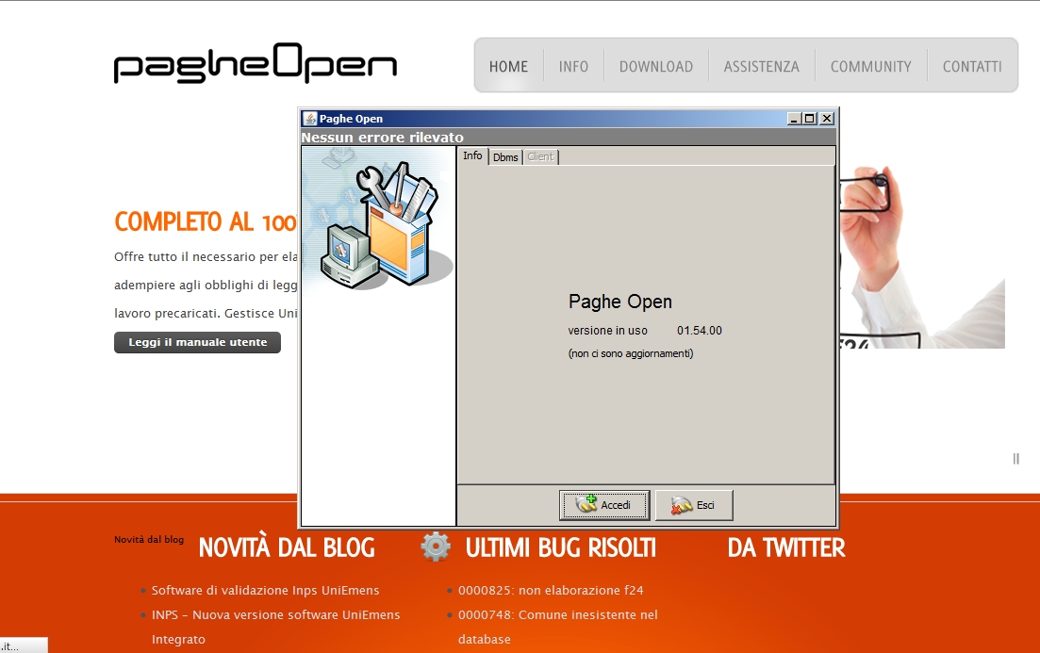This screenshot has width=1040, height=653.
Task: Click the Paghe Open heading in Info panel
Action: [x=620, y=302]
